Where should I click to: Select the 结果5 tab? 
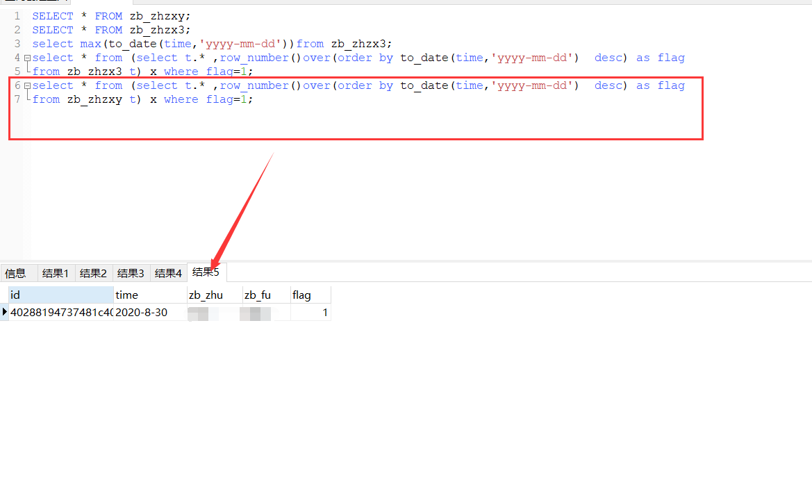[206, 272]
